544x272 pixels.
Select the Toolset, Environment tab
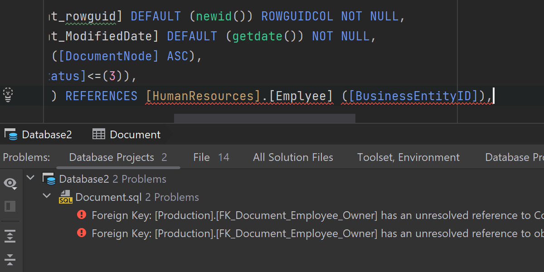408,157
